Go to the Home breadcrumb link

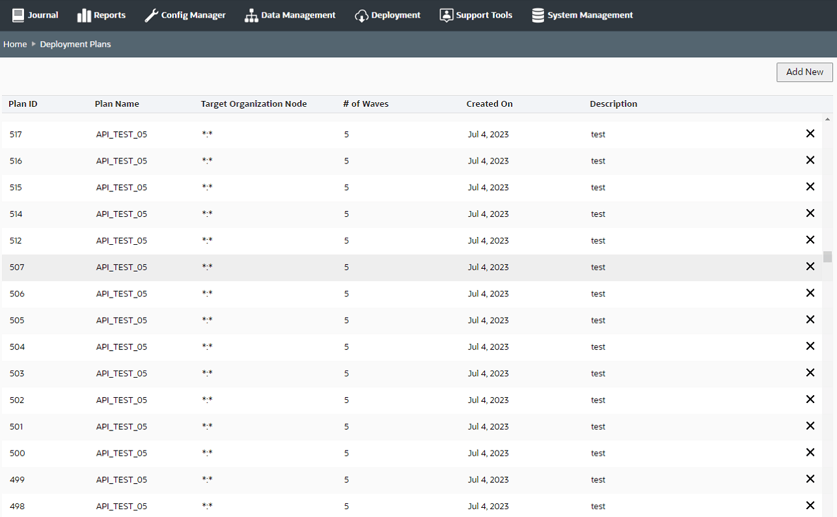(15, 44)
